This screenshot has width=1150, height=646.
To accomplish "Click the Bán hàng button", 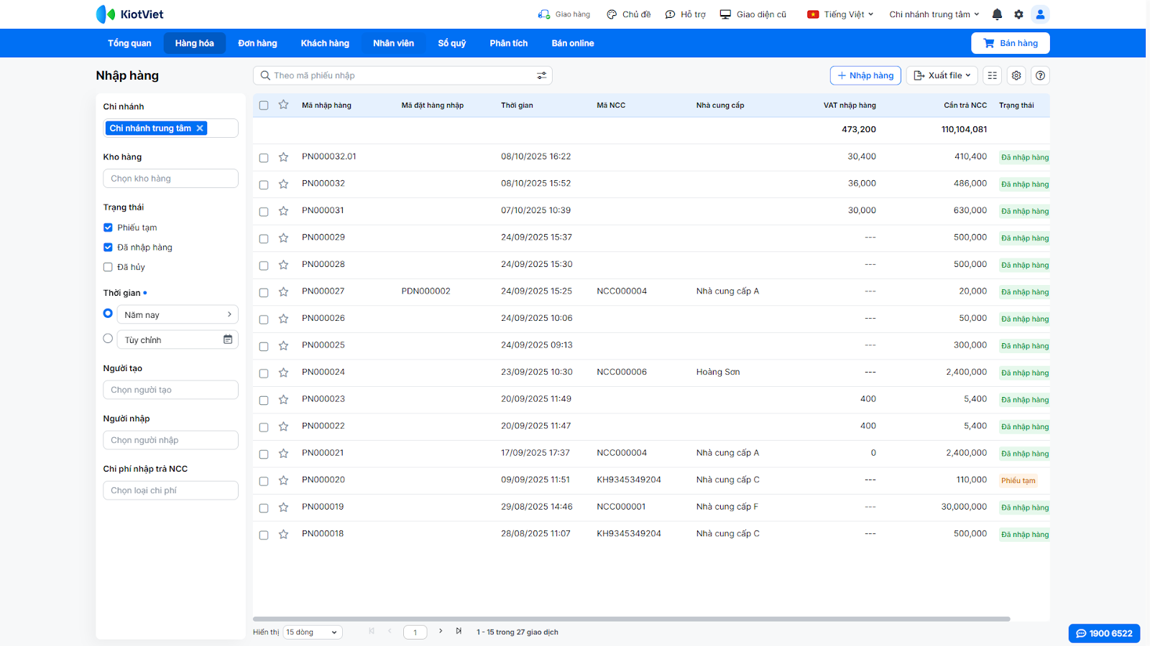I will (1010, 43).
